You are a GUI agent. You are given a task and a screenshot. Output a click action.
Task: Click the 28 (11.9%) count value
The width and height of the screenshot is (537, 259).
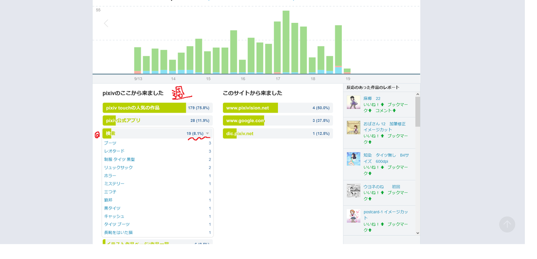pyautogui.click(x=200, y=120)
